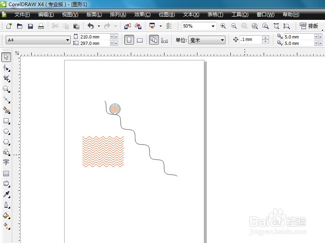Click the small circle with wave fill
325x243 pixels.
pyautogui.click(x=115, y=109)
